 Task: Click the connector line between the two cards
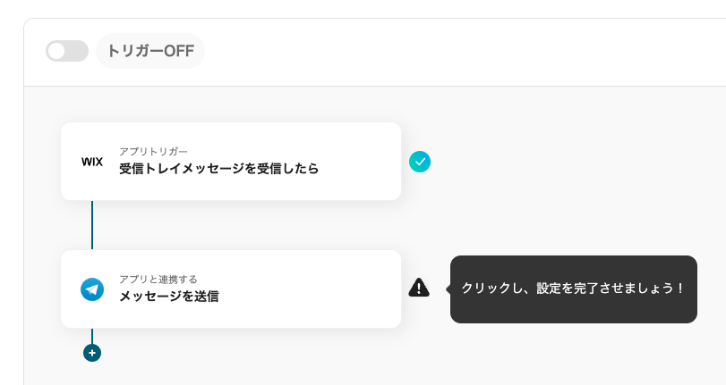pyautogui.click(x=92, y=225)
